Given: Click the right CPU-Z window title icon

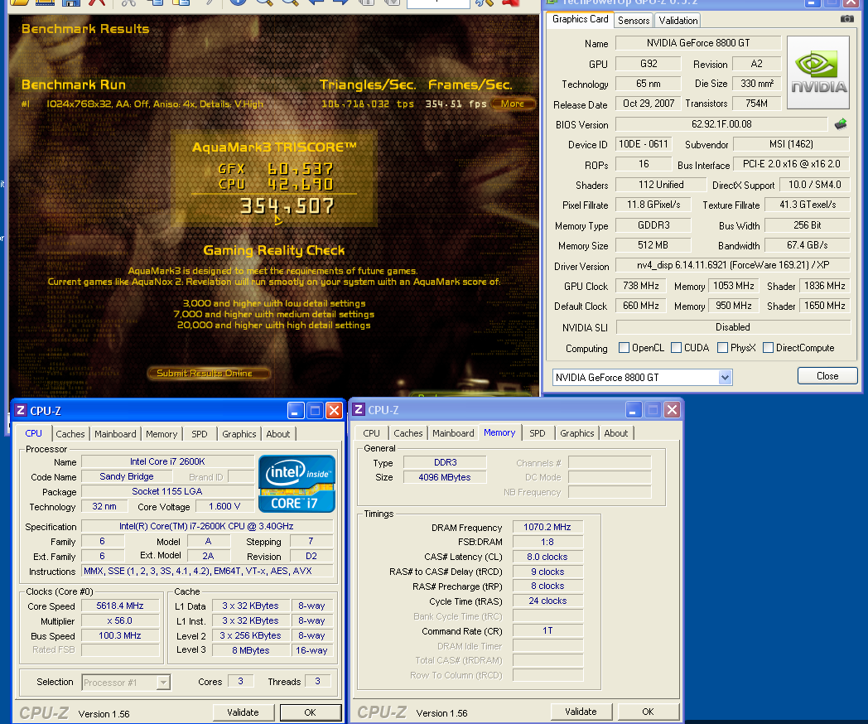Looking at the screenshot, I should 358,409.
